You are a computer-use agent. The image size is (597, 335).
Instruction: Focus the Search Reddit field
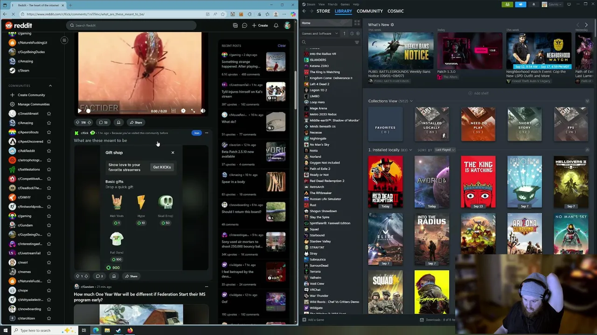(x=131, y=26)
